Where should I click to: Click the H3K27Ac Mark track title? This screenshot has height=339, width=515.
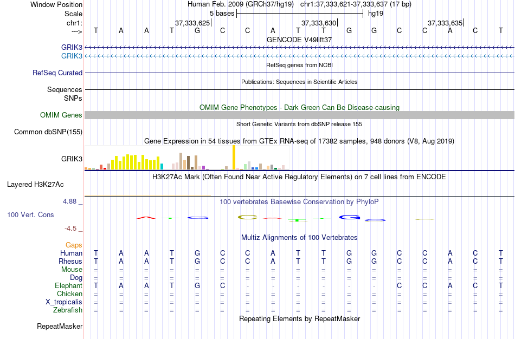click(299, 177)
